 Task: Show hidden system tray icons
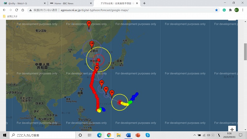[195, 135]
